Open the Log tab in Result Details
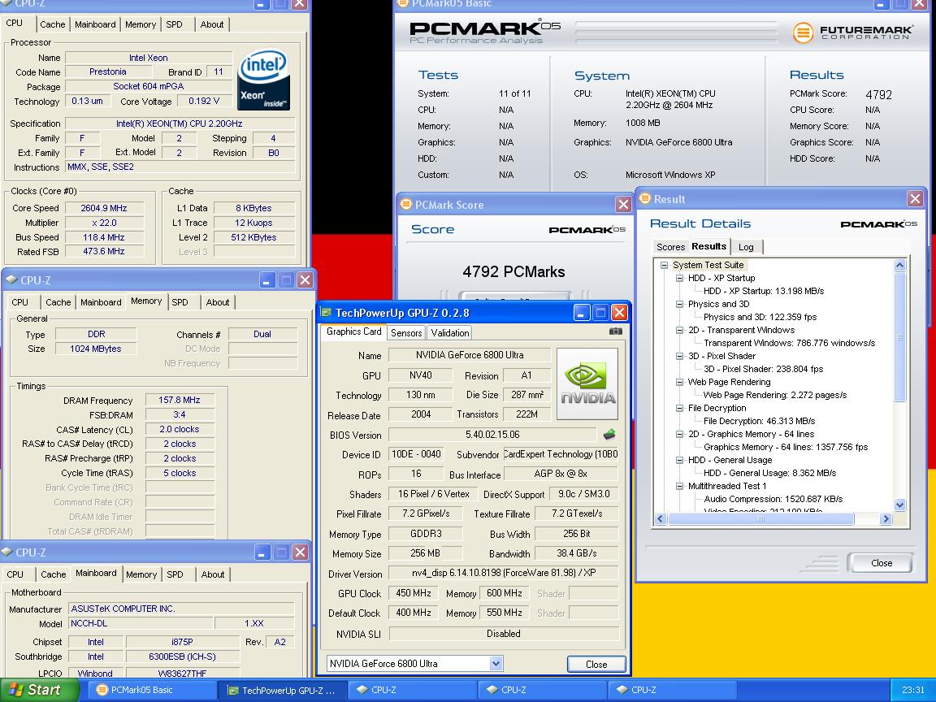Viewport: 936px width, 702px height. click(x=746, y=246)
